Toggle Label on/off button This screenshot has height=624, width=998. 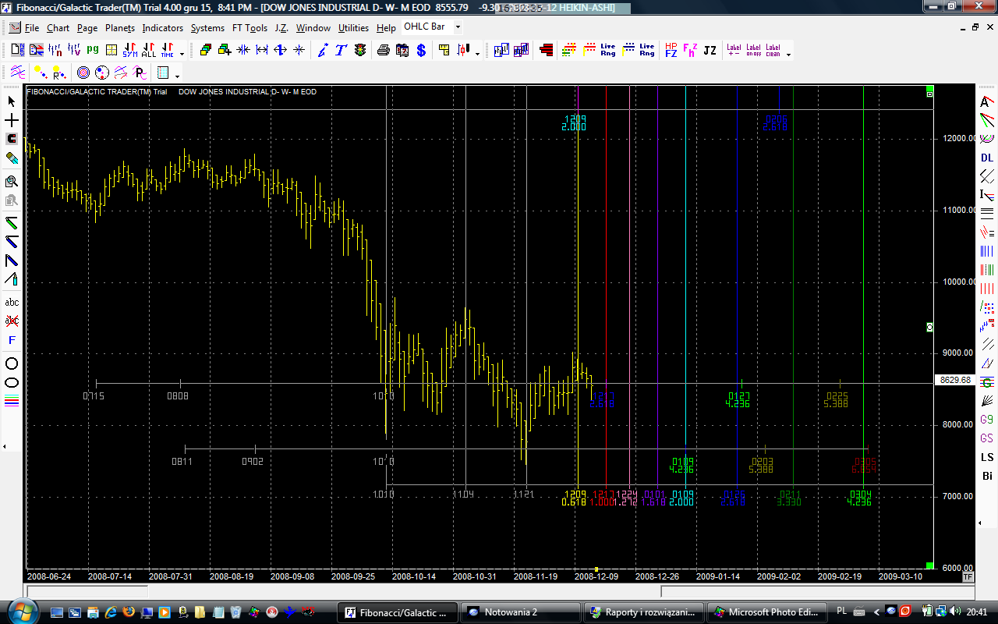tap(753, 51)
